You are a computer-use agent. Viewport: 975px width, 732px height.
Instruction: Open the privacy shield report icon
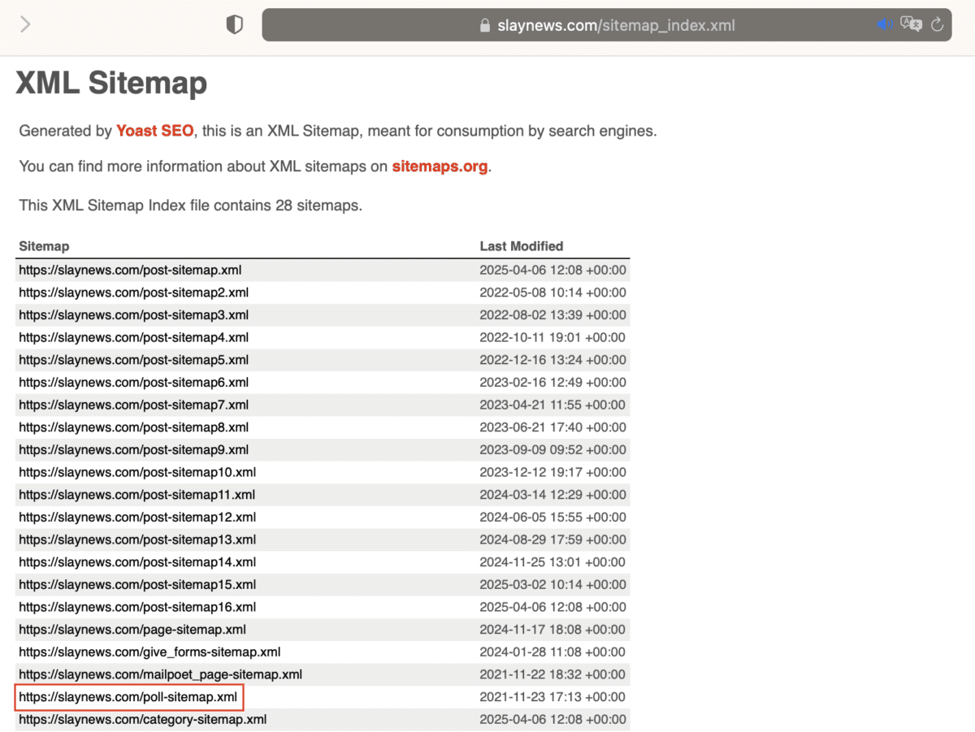[234, 25]
